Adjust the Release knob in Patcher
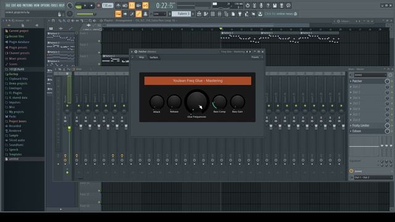Image resolution: width=395 pixels, height=222 pixels. [x=174, y=102]
